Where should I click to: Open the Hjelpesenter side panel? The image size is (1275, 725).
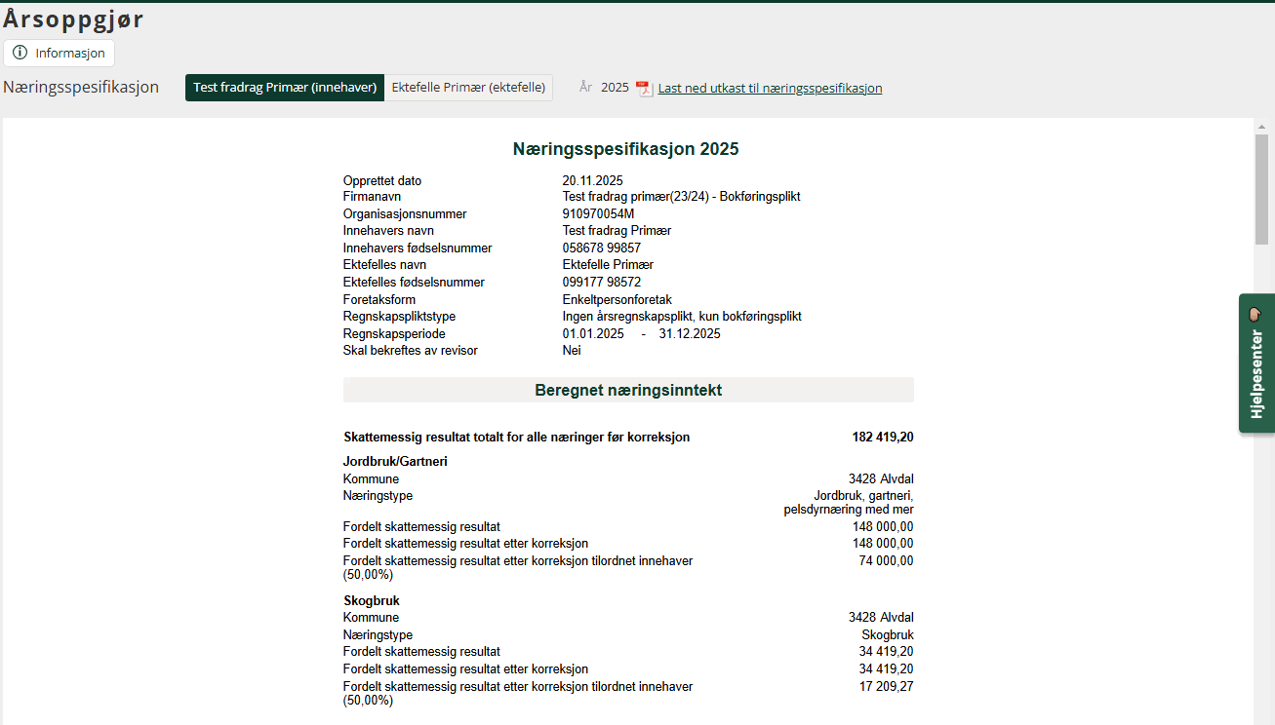click(x=1256, y=362)
